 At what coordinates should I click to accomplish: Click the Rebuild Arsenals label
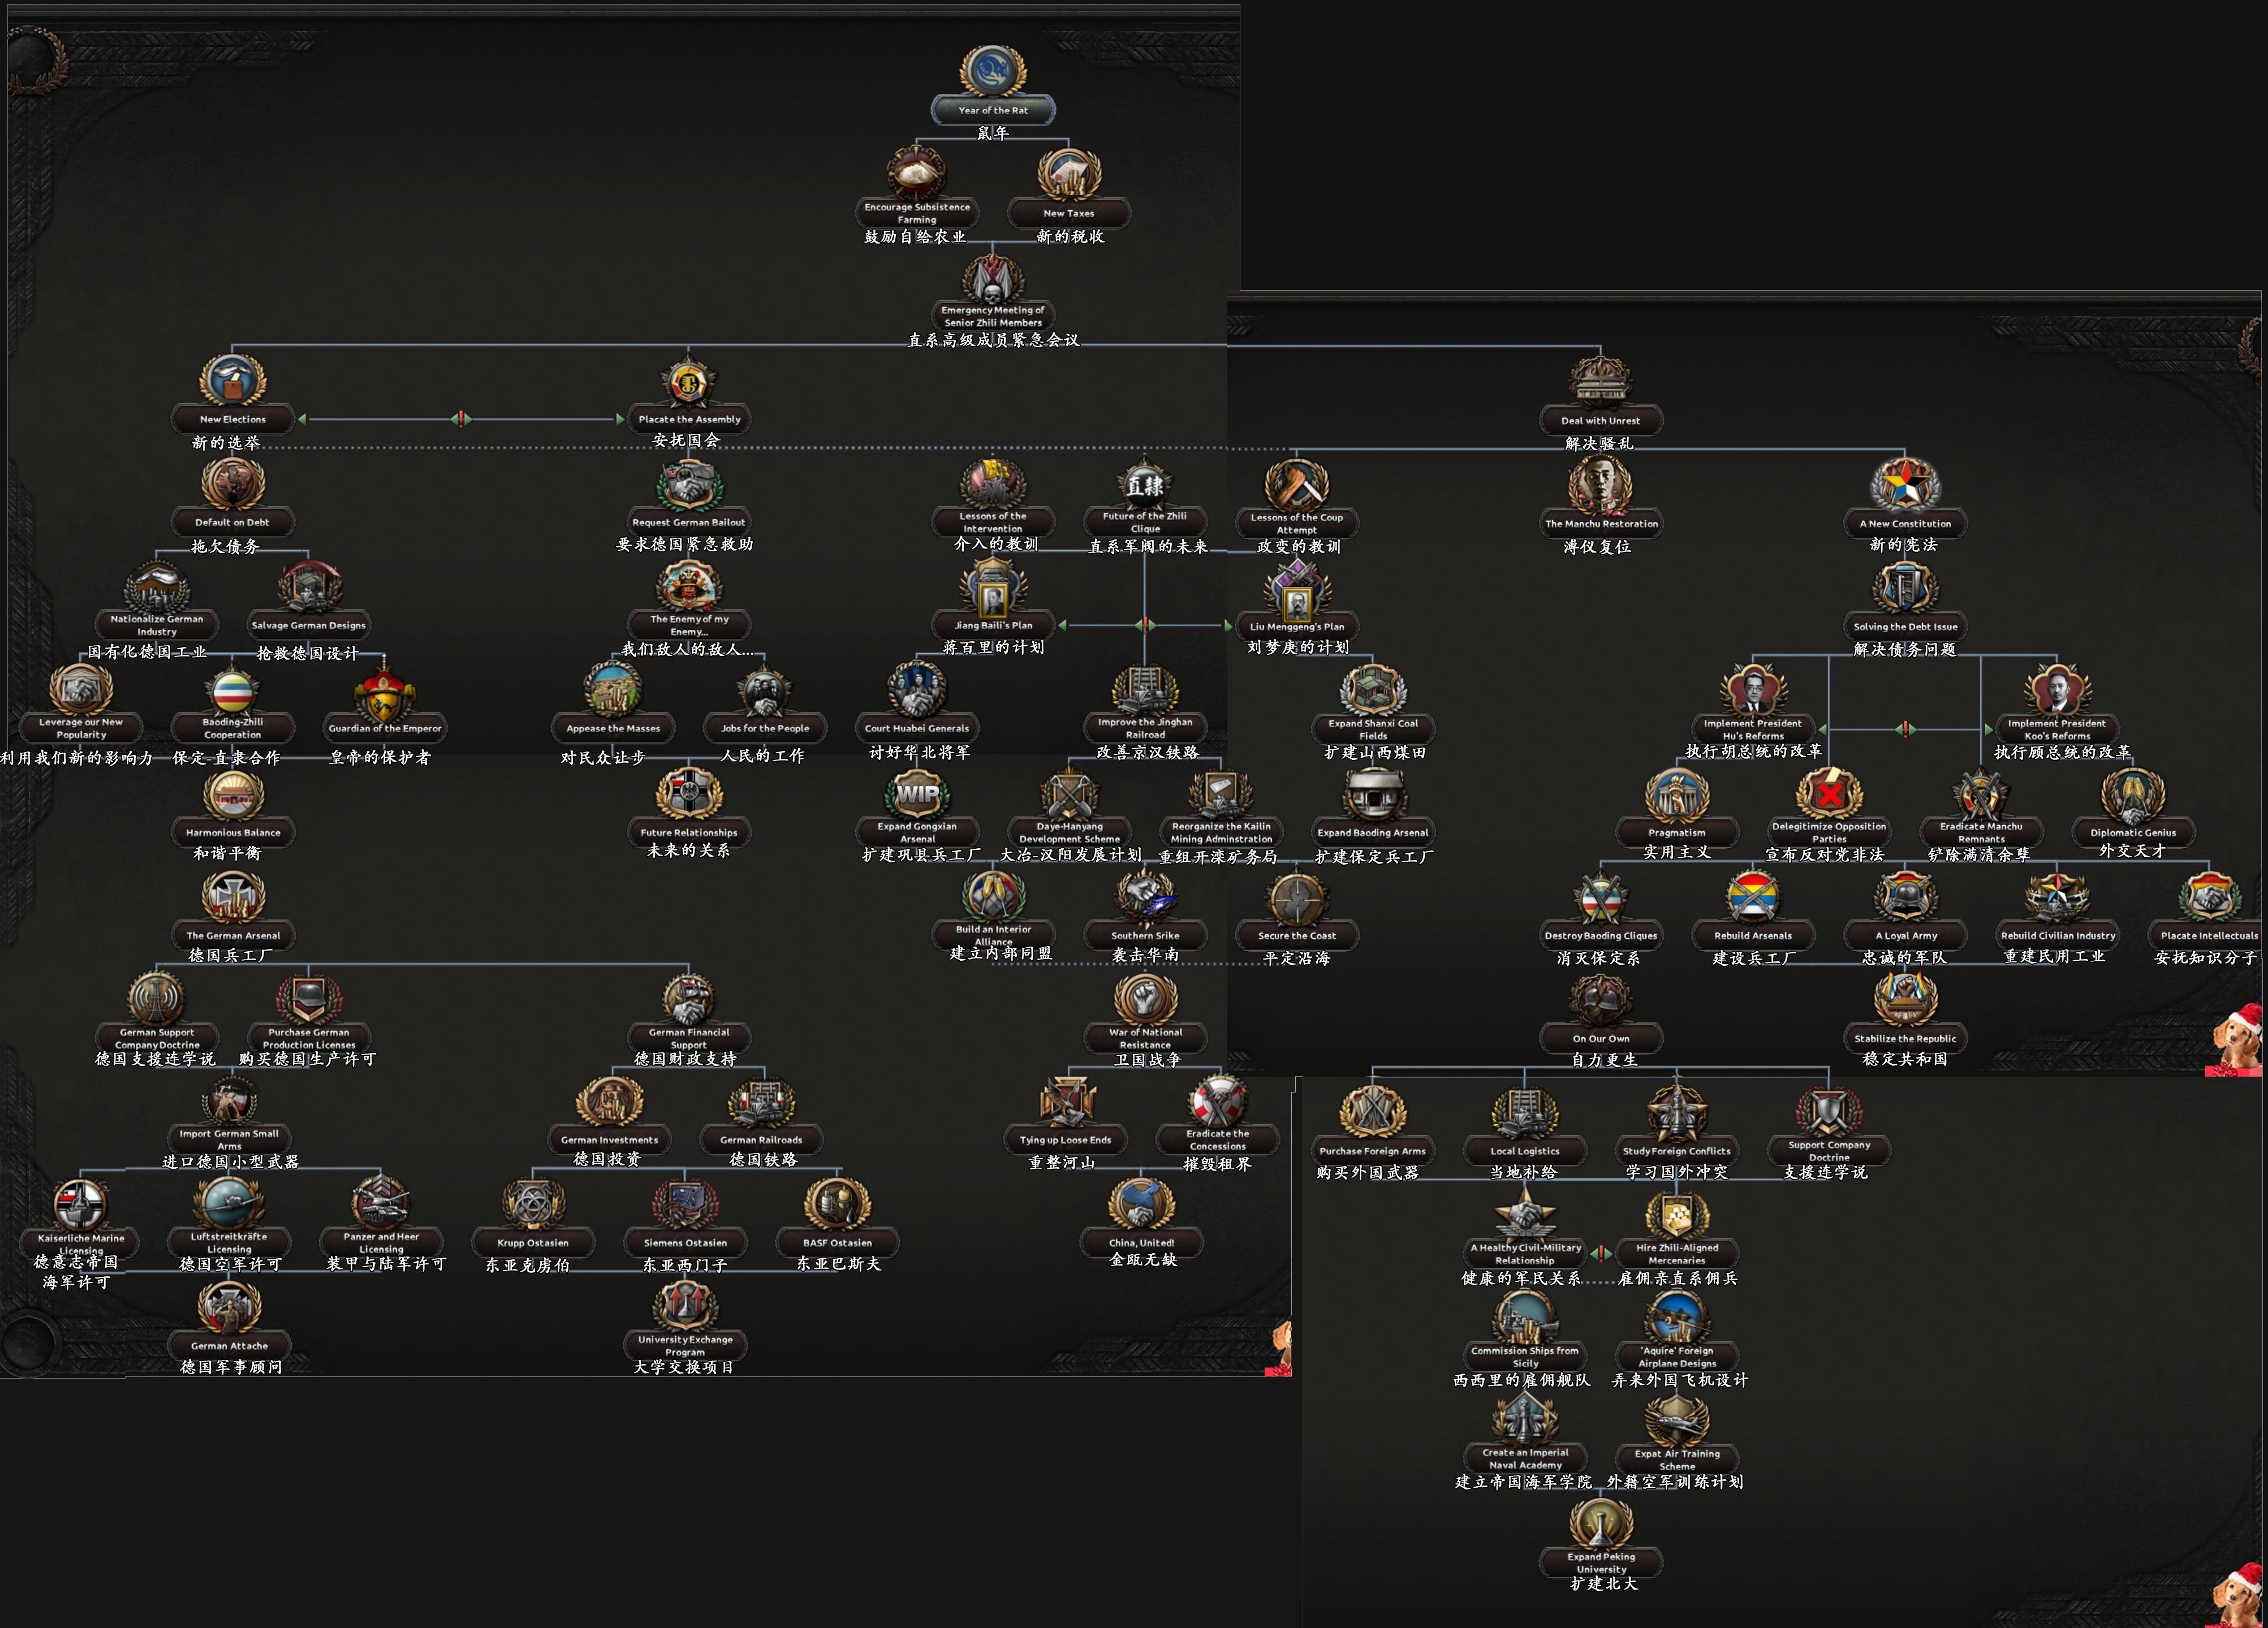pos(1753,936)
